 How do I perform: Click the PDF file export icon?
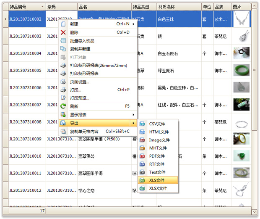point(142,156)
